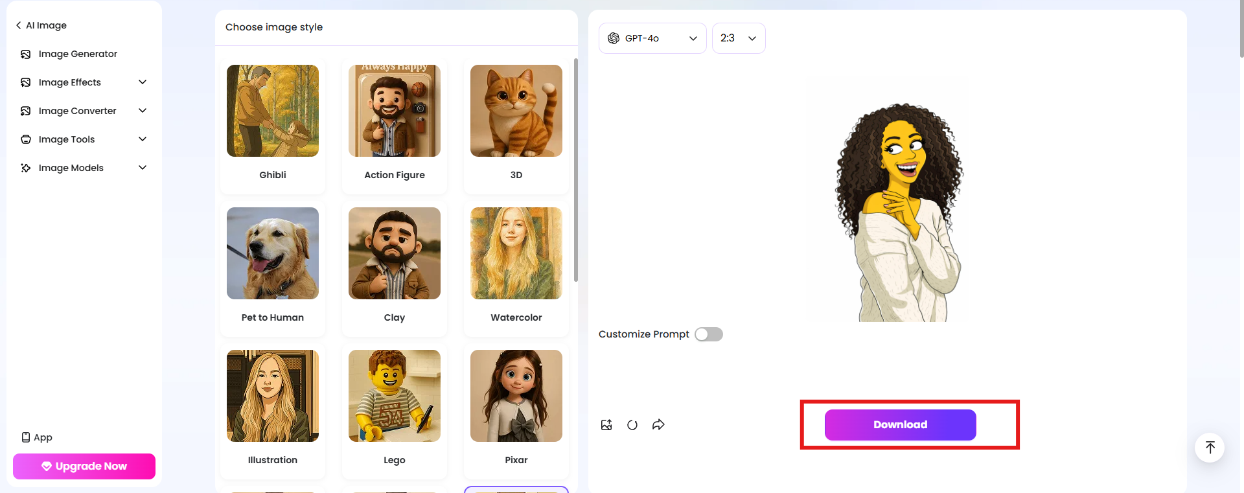Image resolution: width=1244 pixels, height=493 pixels.
Task: Select the Image Tools menu label
Action: pos(67,140)
